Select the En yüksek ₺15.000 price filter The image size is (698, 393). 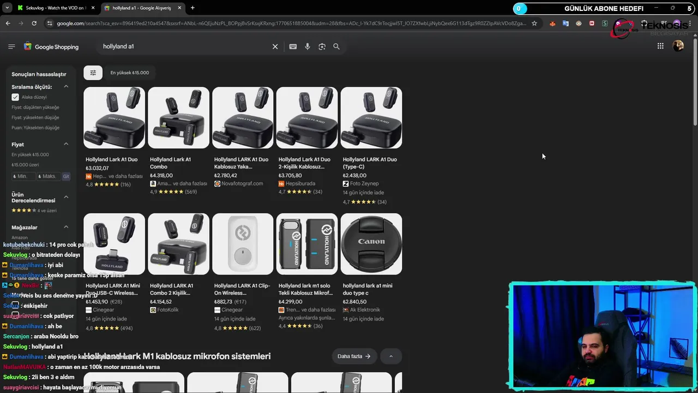tap(30, 154)
